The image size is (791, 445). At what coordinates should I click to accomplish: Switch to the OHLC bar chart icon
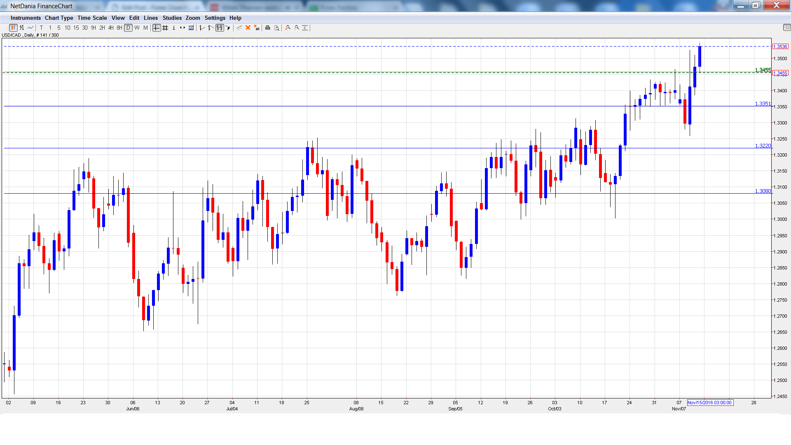tap(22, 28)
